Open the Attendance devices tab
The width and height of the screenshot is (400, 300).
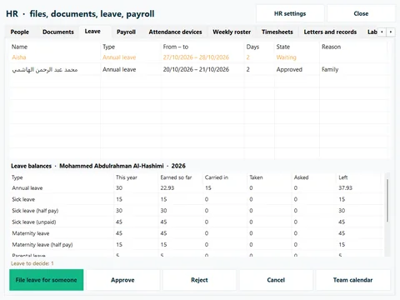[175, 32]
